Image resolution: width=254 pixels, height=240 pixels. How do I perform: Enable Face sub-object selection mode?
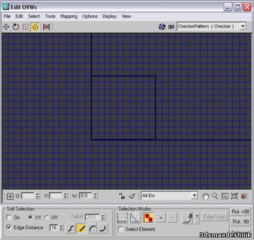pyautogui.click(x=149, y=218)
